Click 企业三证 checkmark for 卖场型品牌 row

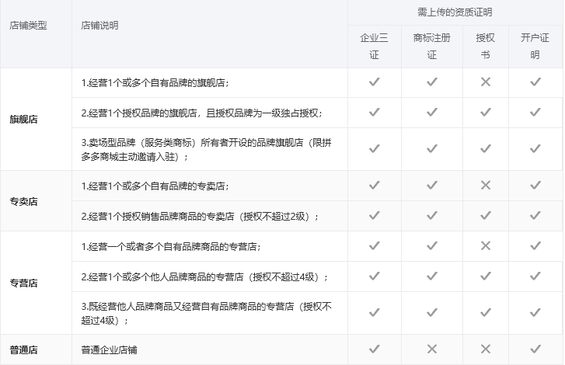pyautogui.click(x=375, y=148)
